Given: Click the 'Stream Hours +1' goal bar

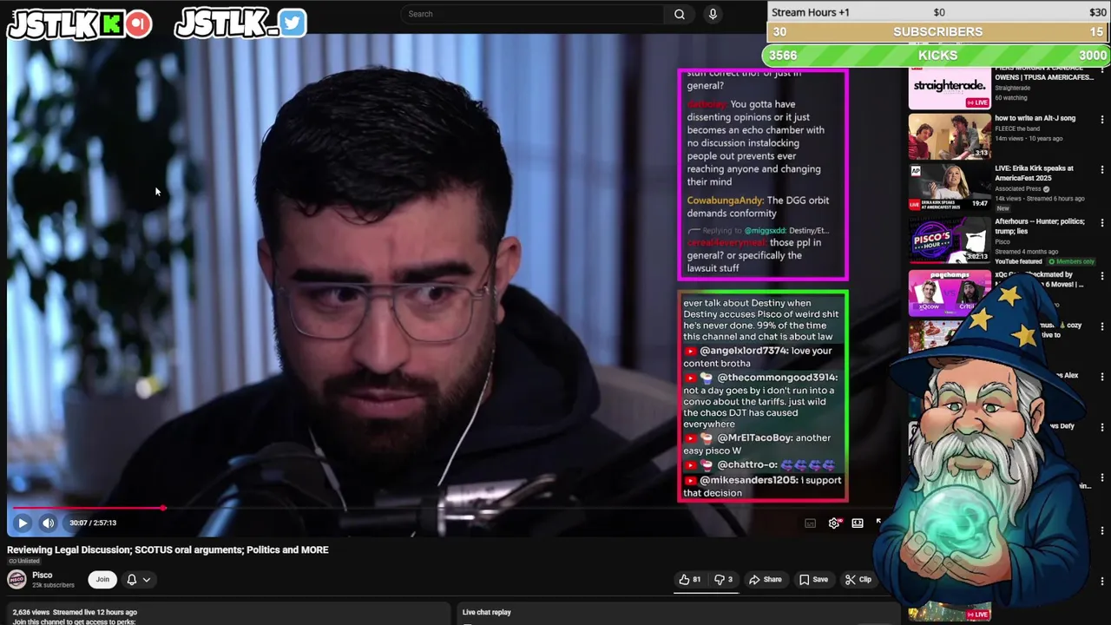Looking at the screenshot, I should click(938, 12).
